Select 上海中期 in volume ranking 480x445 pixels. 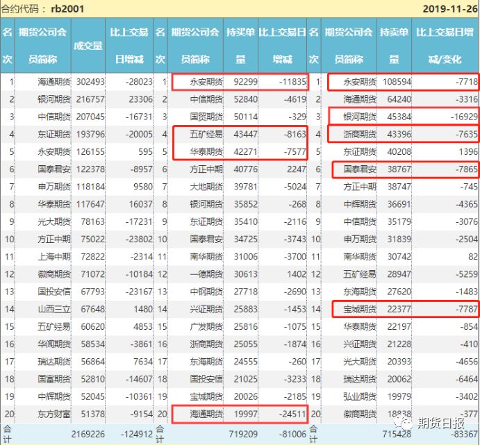54,256
